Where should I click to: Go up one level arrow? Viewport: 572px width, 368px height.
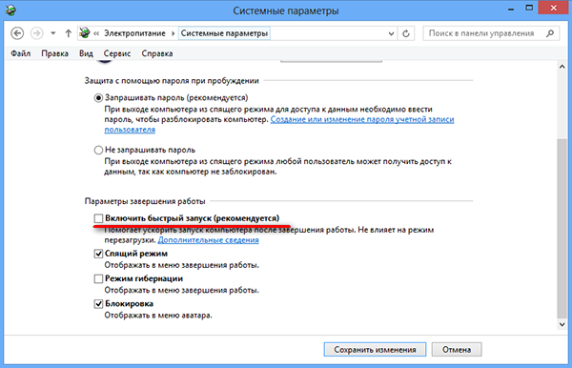click(69, 33)
